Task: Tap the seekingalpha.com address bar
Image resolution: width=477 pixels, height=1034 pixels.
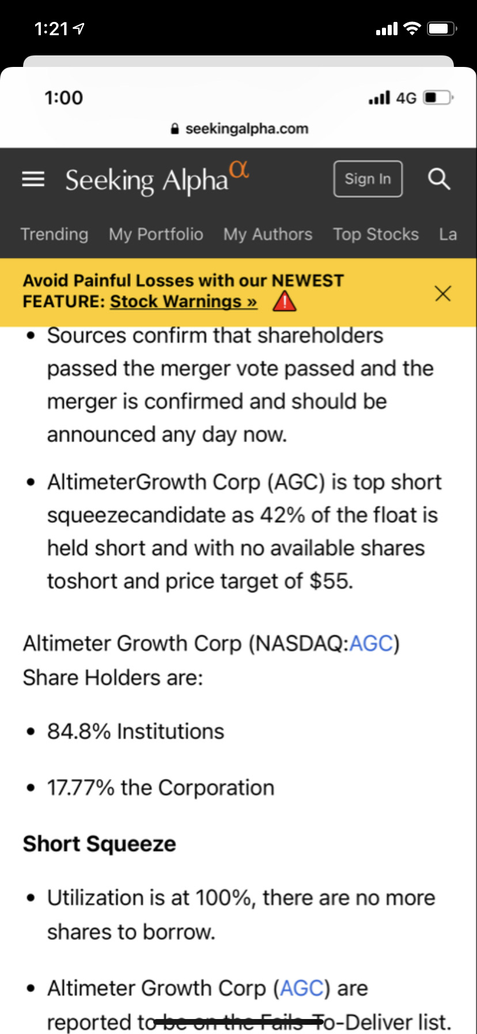Action: (x=240, y=129)
